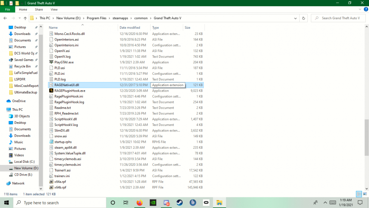The width and height of the screenshot is (369, 208).
Task: Click the Up folder arrow button
Action: pyautogui.click(x=24, y=18)
